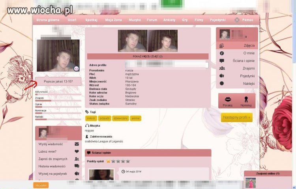Click the small avatar in right sidebar header
The height and width of the screenshot is (189, 296).
[x=225, y=34]
